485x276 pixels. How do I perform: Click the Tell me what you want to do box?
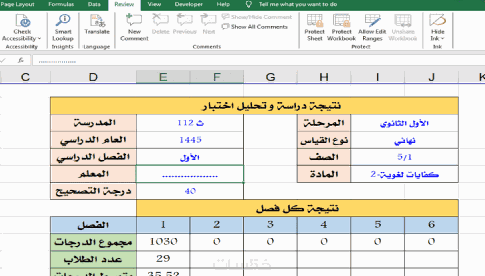(x=298, y=4)
